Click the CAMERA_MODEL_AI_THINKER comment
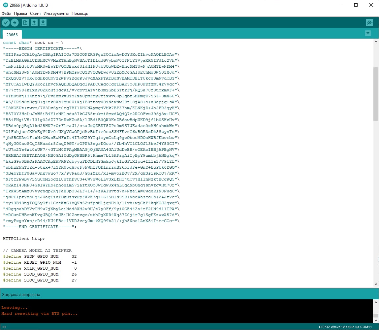Viewport: 379px width, 330px height. (37, 250)
